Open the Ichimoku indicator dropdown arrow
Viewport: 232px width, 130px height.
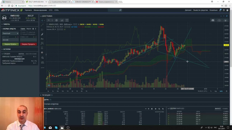(63, 27)
